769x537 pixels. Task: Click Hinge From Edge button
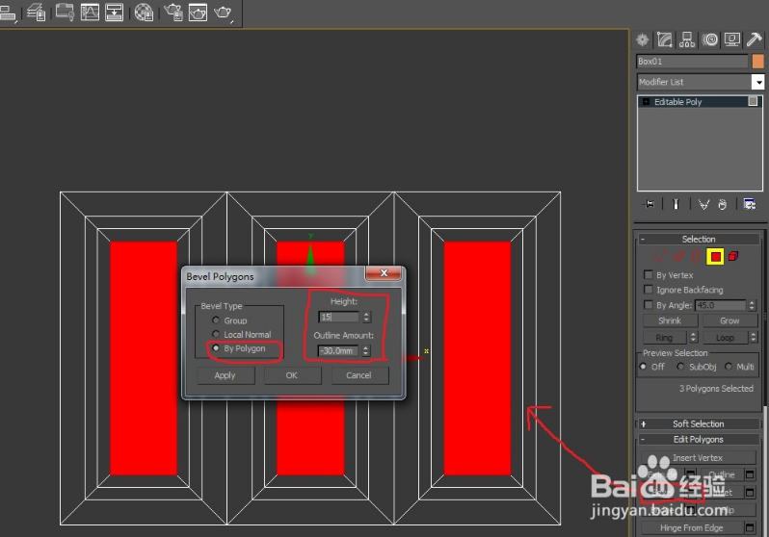(692, 527)
